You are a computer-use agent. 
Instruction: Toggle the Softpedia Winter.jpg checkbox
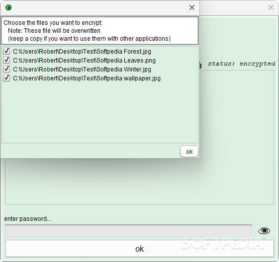point(6,69)
